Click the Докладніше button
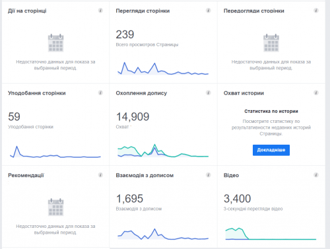330x249 pixels. pyautogui.click(x=271, y=150)
